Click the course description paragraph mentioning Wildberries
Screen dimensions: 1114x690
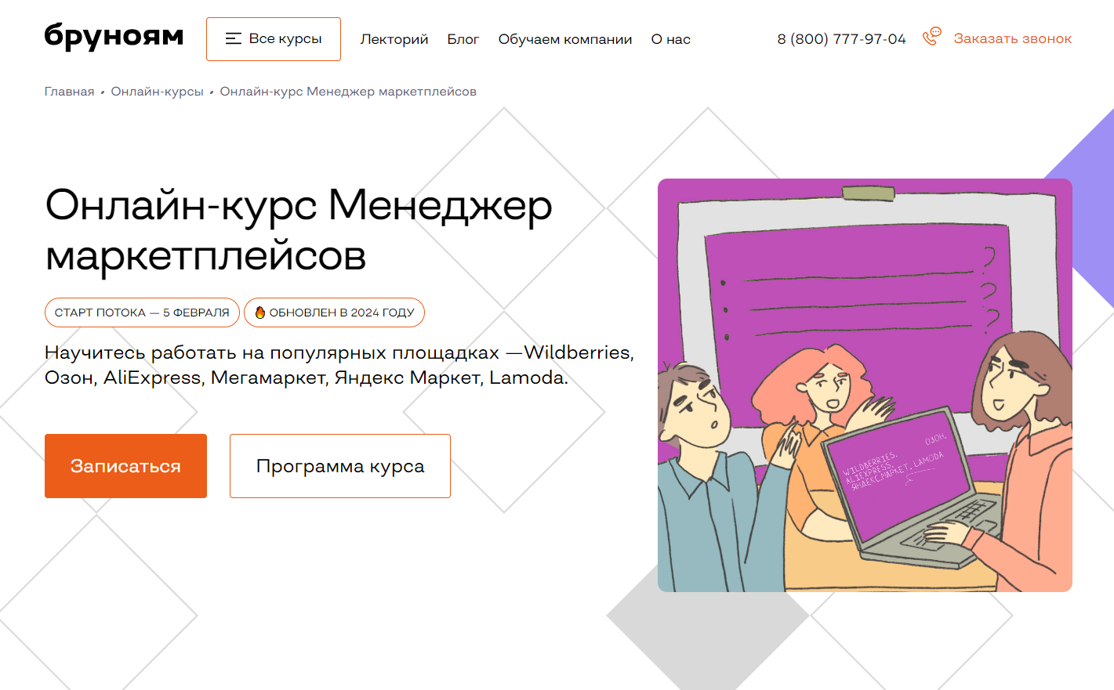click(x=339, y=365)
